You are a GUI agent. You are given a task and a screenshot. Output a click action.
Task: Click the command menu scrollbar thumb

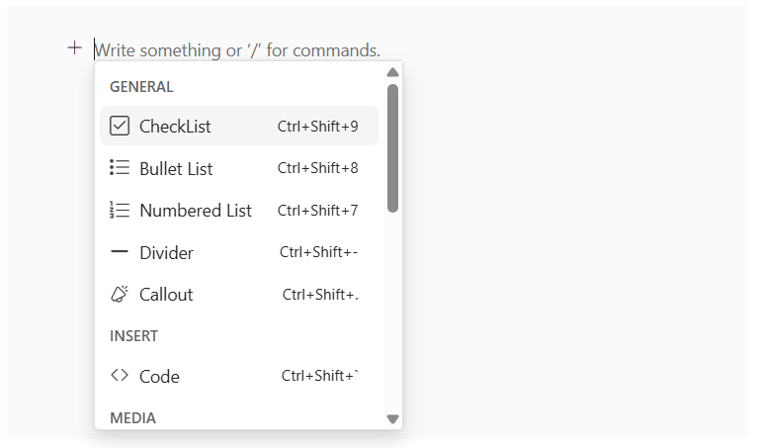pyautogui.click(x=392, y=148)
